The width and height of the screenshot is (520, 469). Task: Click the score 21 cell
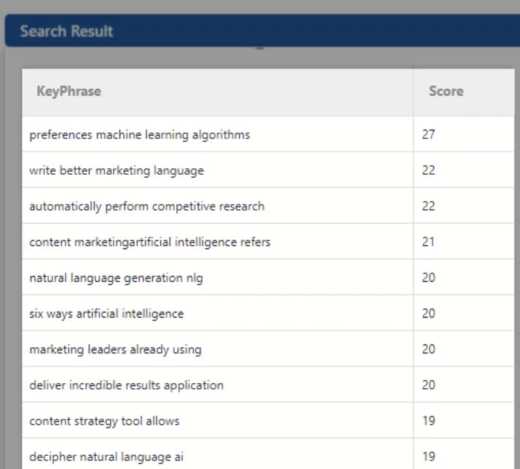[x=428, y=242]
